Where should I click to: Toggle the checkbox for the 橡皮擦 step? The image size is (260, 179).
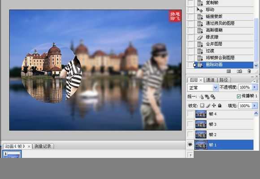191,37
